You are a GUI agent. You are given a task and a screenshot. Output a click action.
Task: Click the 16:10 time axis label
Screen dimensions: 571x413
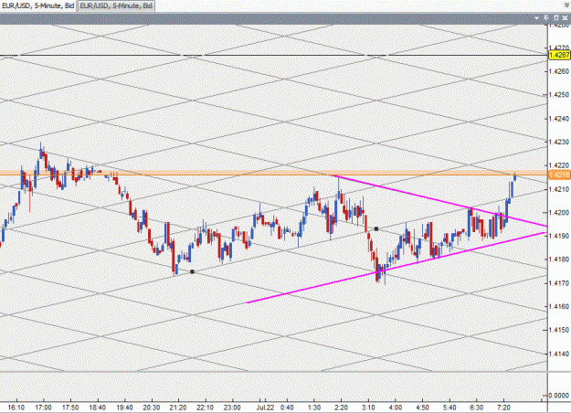[16, 408]
